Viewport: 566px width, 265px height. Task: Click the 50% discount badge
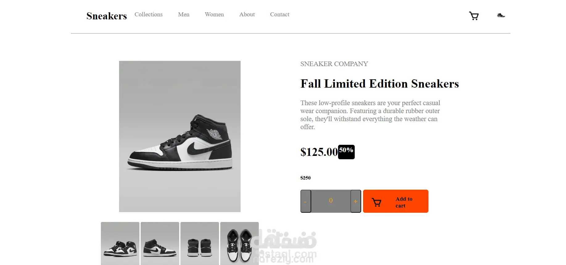(346, 152)
